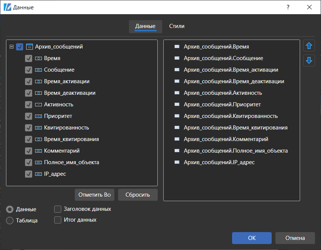Image resolution: width=321 pixels, height=250 pixels.
Task: Enable the Итог данных checkbox
Action: pos(58,220)
